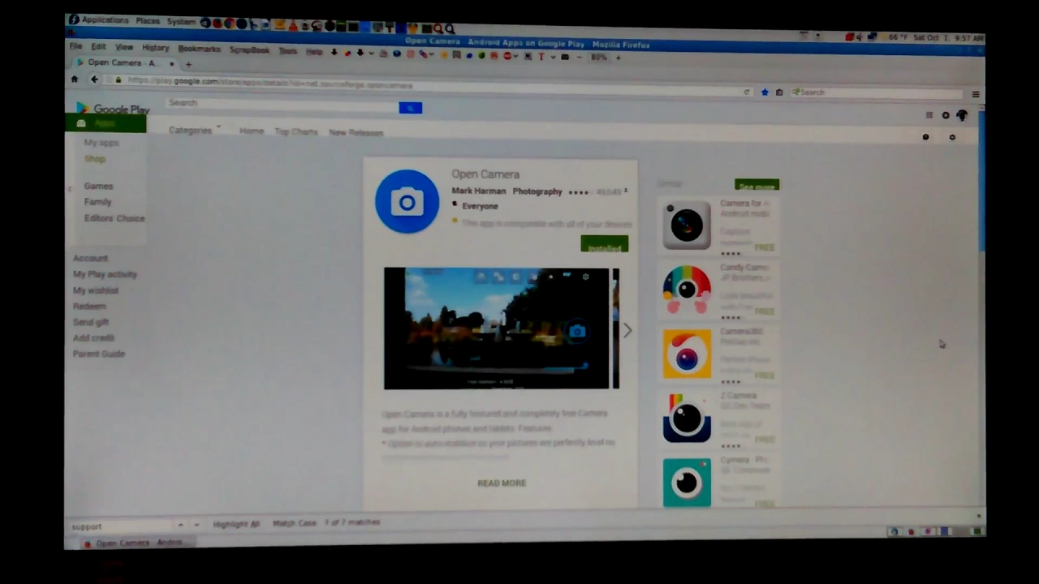Image resolution: width=1039 pixels, height=584 pixels.
Task: Open the Firefox hamburger menu
Action: 976,94
